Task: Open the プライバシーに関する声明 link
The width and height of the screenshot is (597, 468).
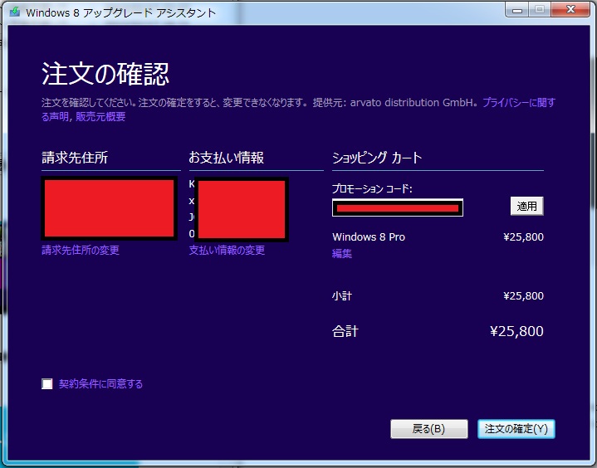Action: pos(519,103)
